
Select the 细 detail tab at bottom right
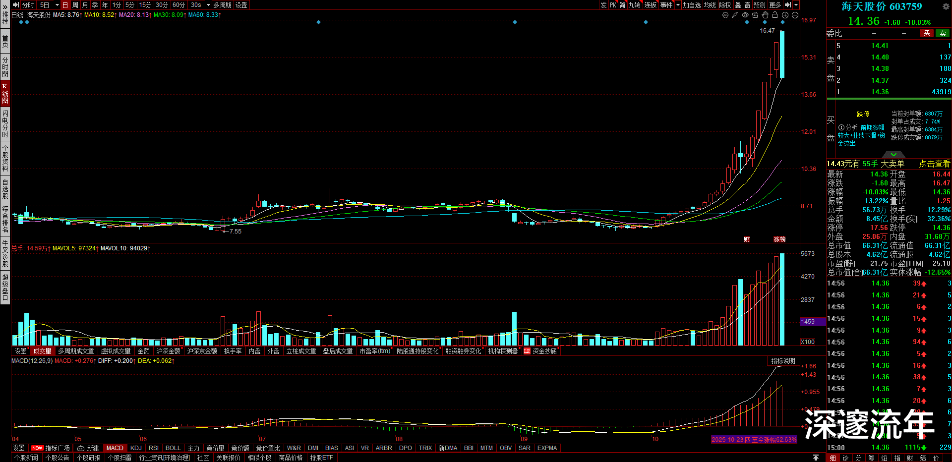pos(833,458)
